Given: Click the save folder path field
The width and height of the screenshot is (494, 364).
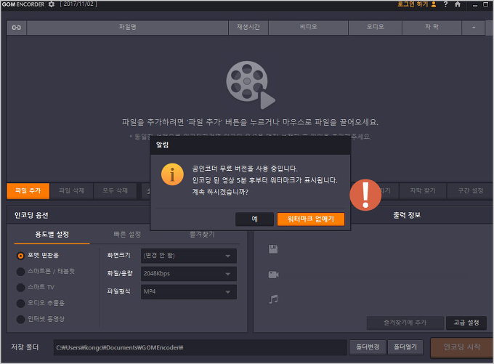Looking at the screenshot, I should [x=200, y=347].
